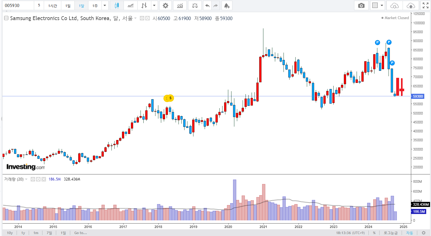Set range to 10y

point(10,233)
